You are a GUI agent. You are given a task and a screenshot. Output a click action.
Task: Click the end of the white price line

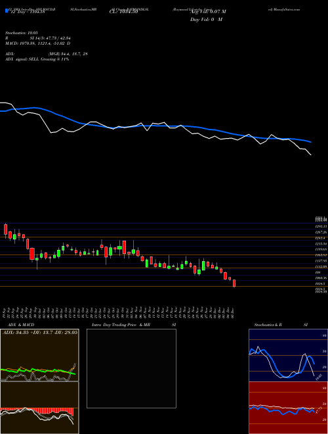(x=311, y=155)
